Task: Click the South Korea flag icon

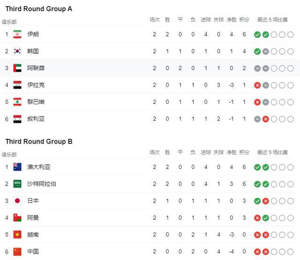Action: (17, 51)
